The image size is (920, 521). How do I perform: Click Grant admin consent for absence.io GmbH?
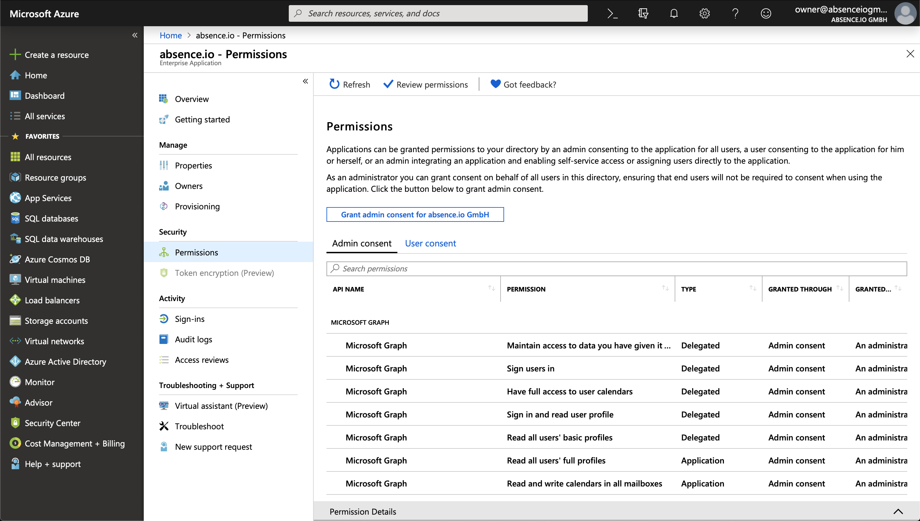(415, 214)
